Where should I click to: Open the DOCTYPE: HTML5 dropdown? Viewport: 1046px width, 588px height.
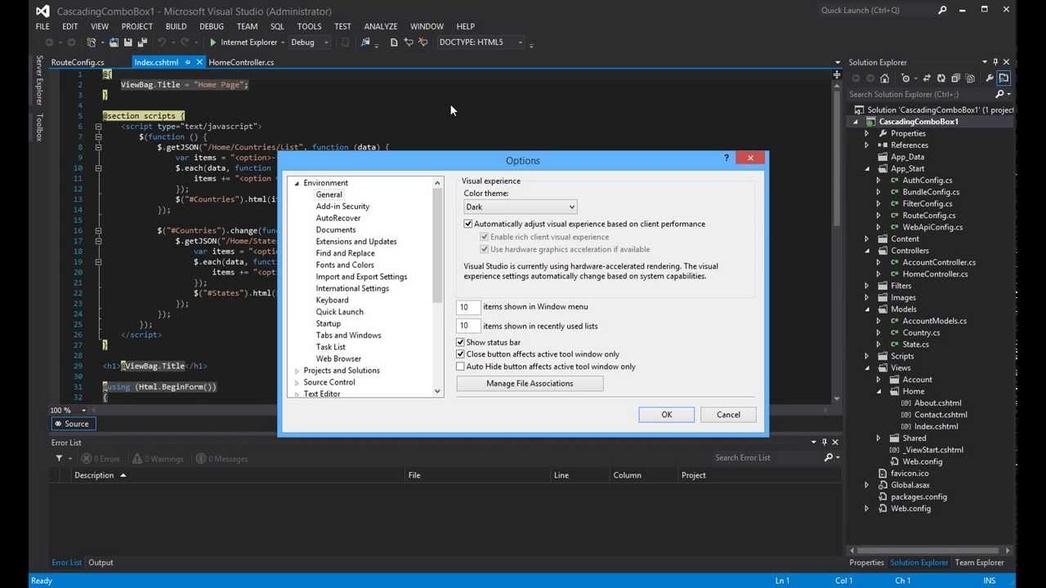481,42
